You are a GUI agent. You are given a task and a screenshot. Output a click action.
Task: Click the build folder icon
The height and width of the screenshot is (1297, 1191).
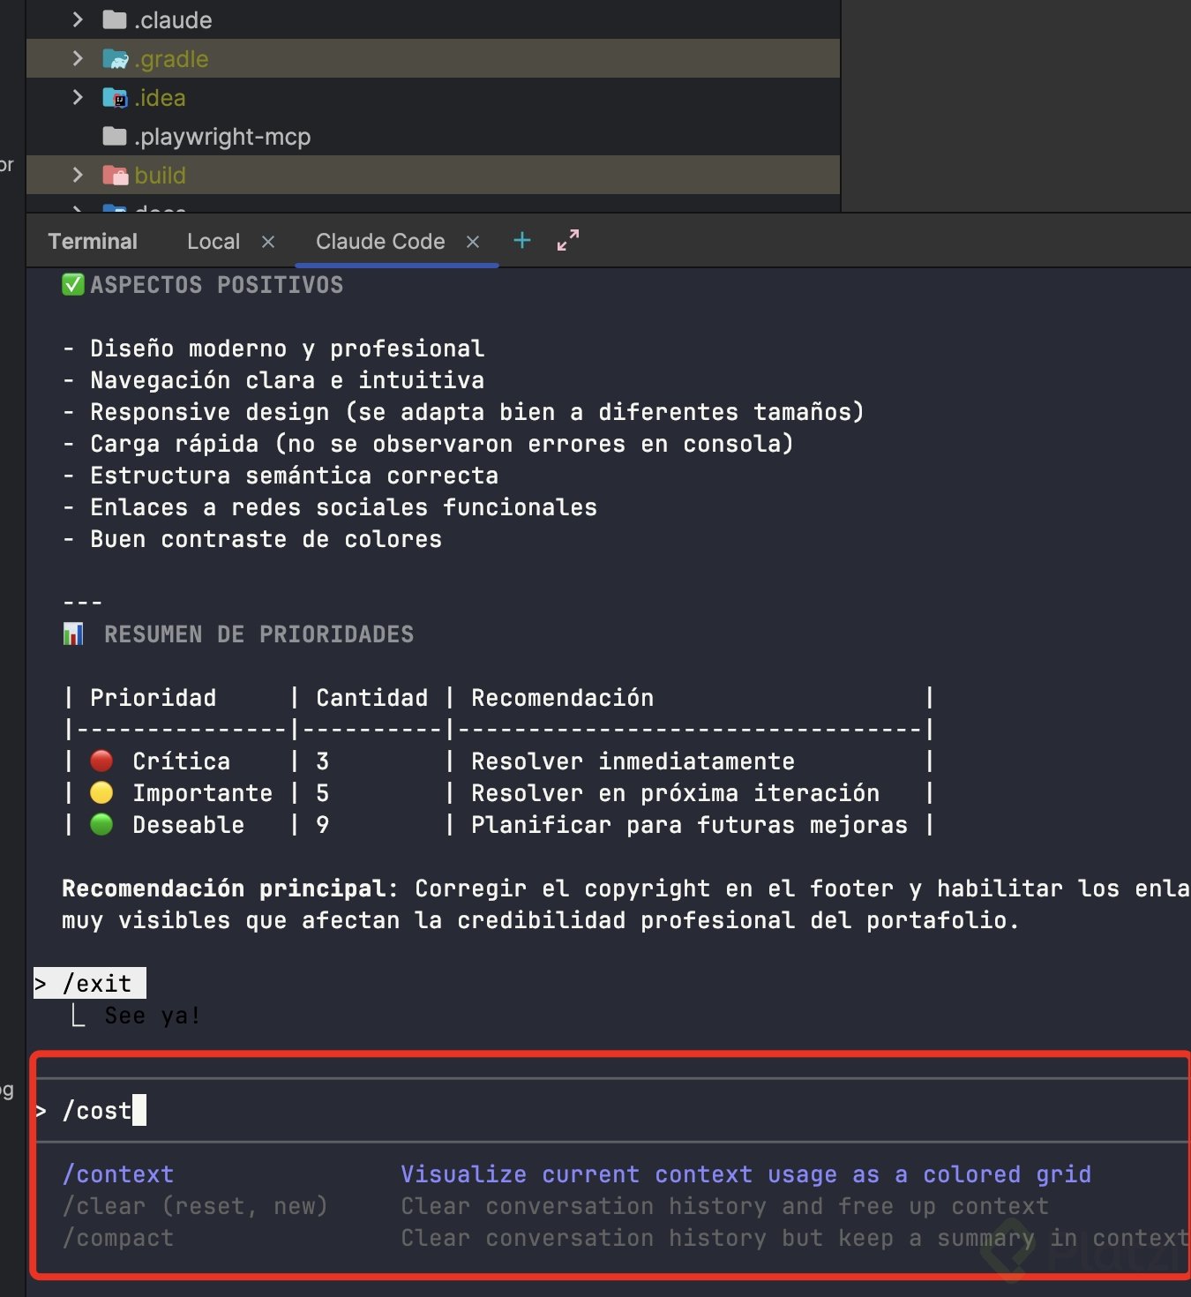click(x=115, y=176)
